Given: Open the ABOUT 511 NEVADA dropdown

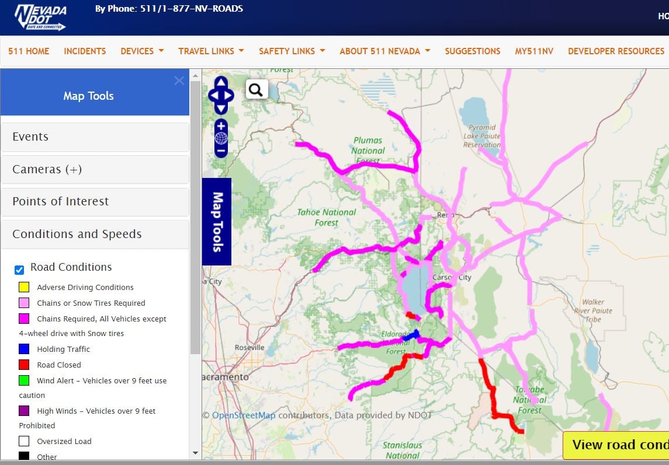Looking at the screenshot, I should coord(385,51).
